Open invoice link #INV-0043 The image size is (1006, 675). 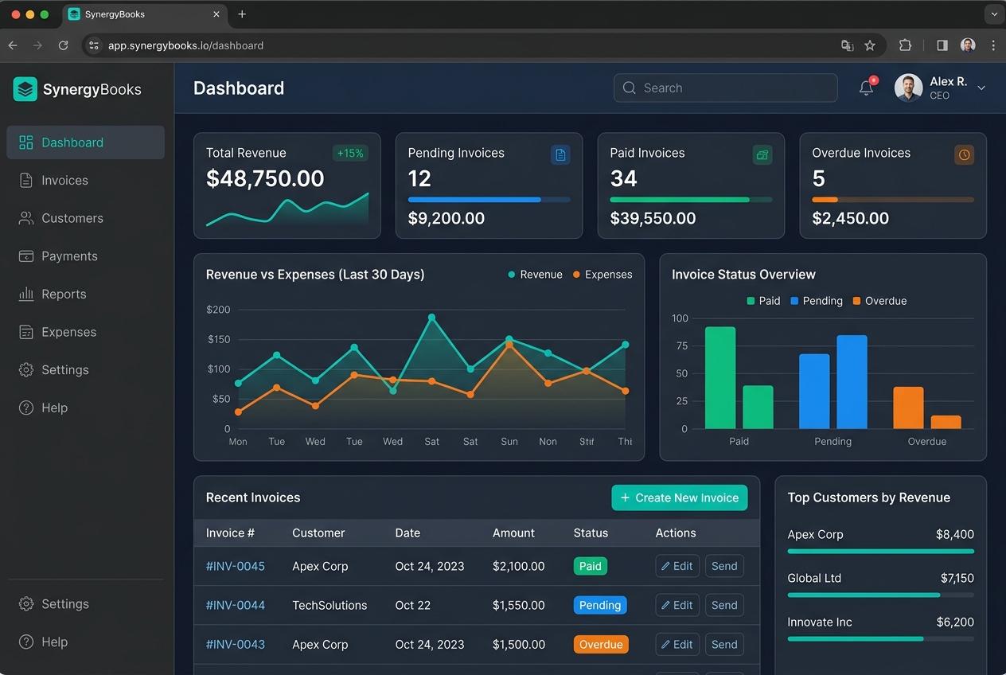click(x=236, y=644)
